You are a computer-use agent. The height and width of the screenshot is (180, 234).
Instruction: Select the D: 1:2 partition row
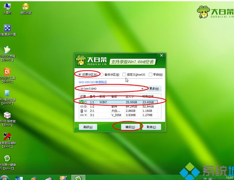click(119, 106)
